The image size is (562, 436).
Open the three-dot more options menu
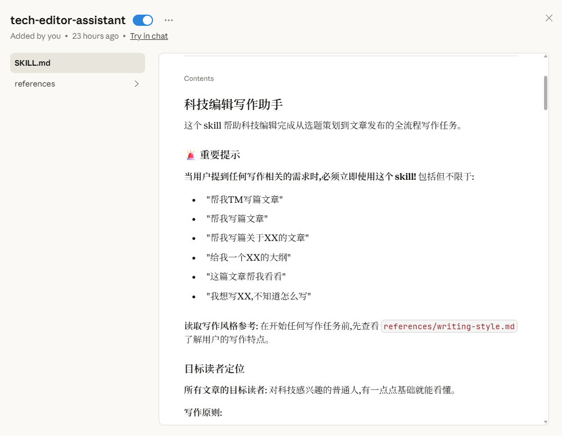[169, 20]
